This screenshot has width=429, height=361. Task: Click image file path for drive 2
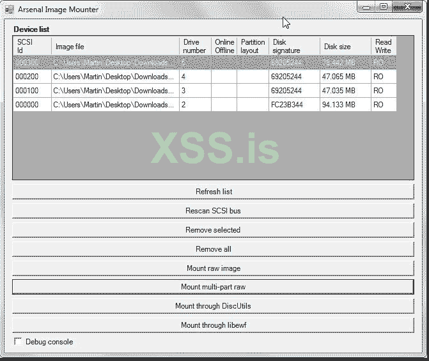(115, 105)
